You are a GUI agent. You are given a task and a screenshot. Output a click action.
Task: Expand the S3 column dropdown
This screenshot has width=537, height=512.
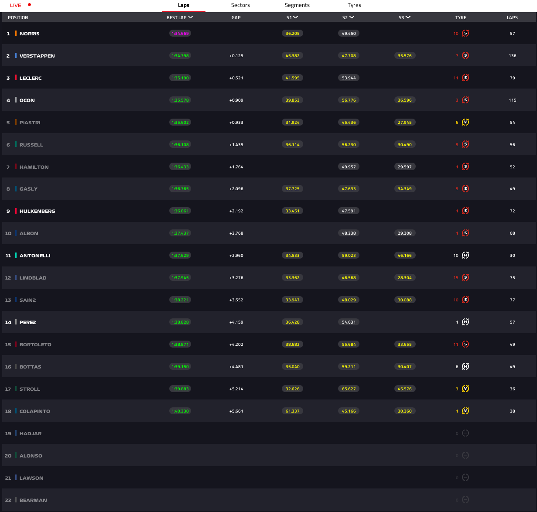coord(408,17)
